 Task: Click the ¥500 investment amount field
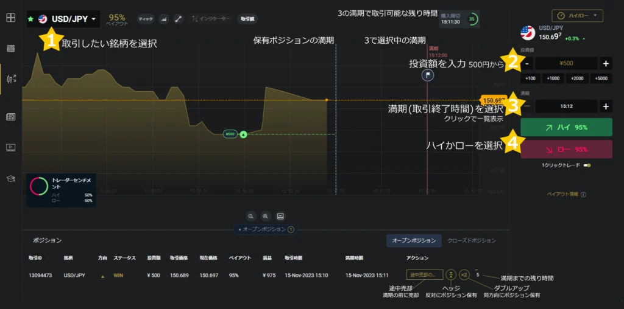pos(566,63)
